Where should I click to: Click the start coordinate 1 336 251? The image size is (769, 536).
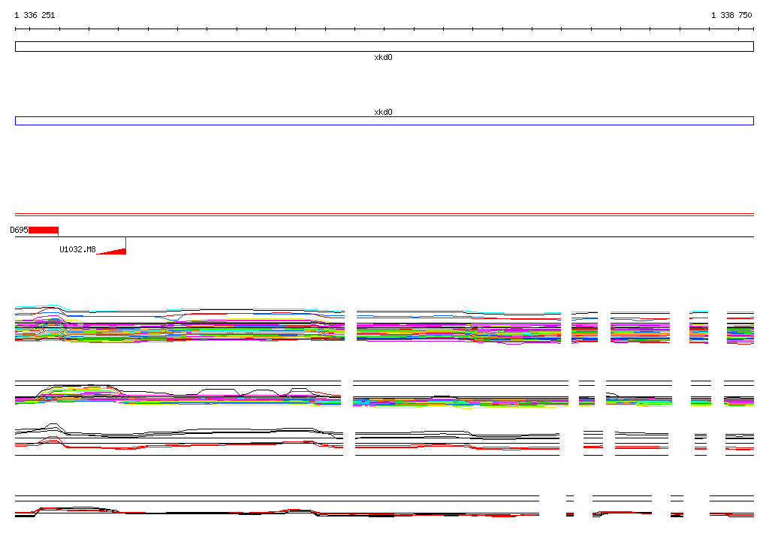(35, 15)
